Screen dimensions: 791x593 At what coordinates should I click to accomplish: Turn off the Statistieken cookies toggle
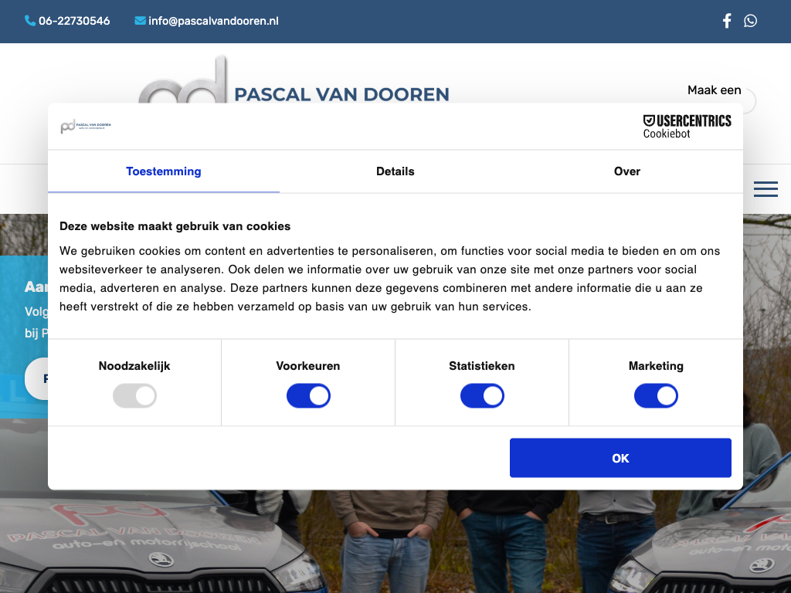pos(482,396)
